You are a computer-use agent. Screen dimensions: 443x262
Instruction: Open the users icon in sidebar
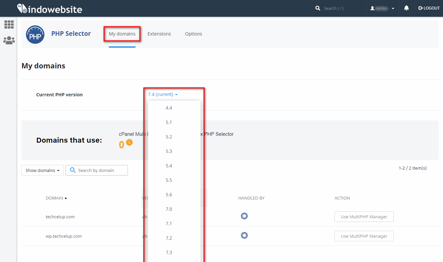pyautogui.click(x=9, y=40)
